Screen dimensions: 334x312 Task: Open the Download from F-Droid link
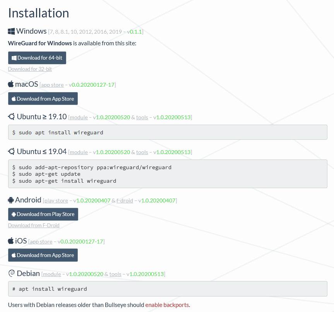pyautogui.click(x=34, y=225)
